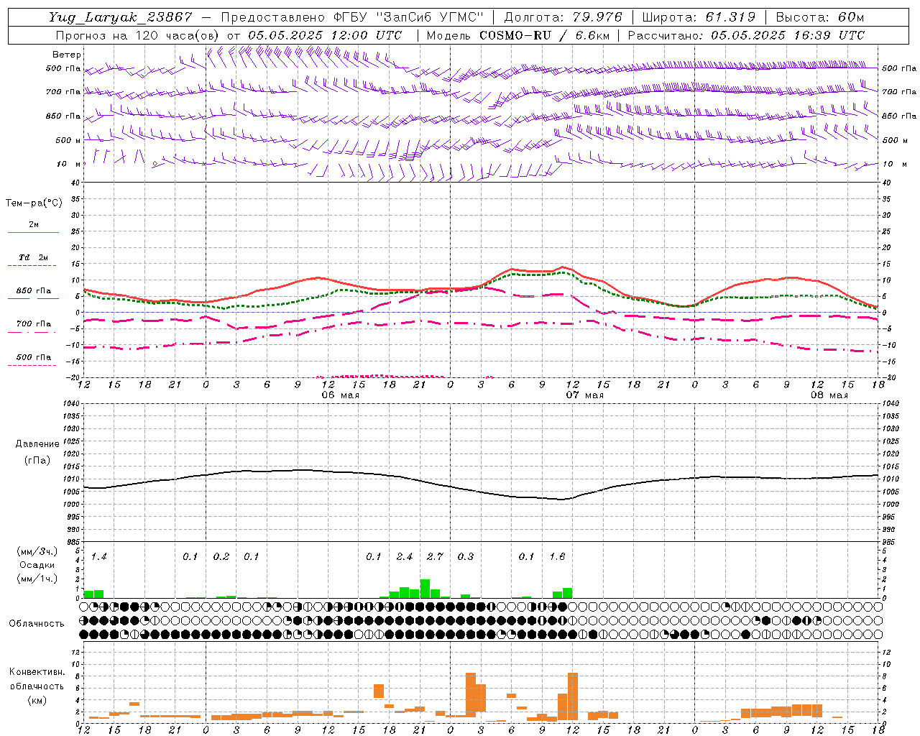Click the 08 мая date label

(829, 395)
